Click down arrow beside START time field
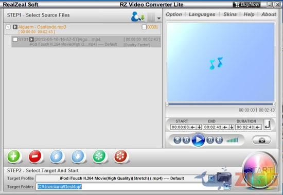The height and width of the screenshot is (195, 283). pos(199,127)
